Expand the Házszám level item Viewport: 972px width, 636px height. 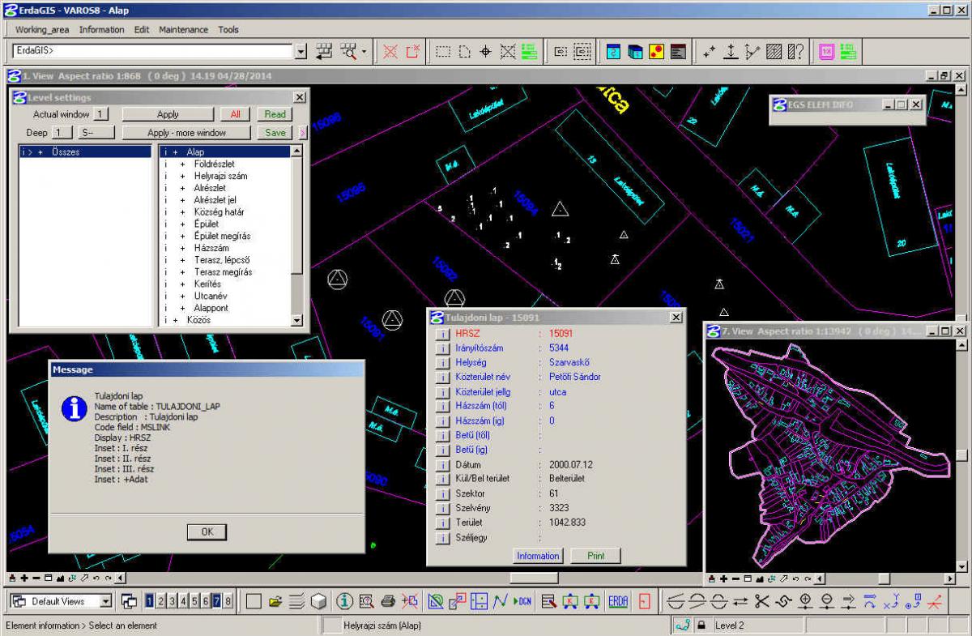[x=182, y=248]
